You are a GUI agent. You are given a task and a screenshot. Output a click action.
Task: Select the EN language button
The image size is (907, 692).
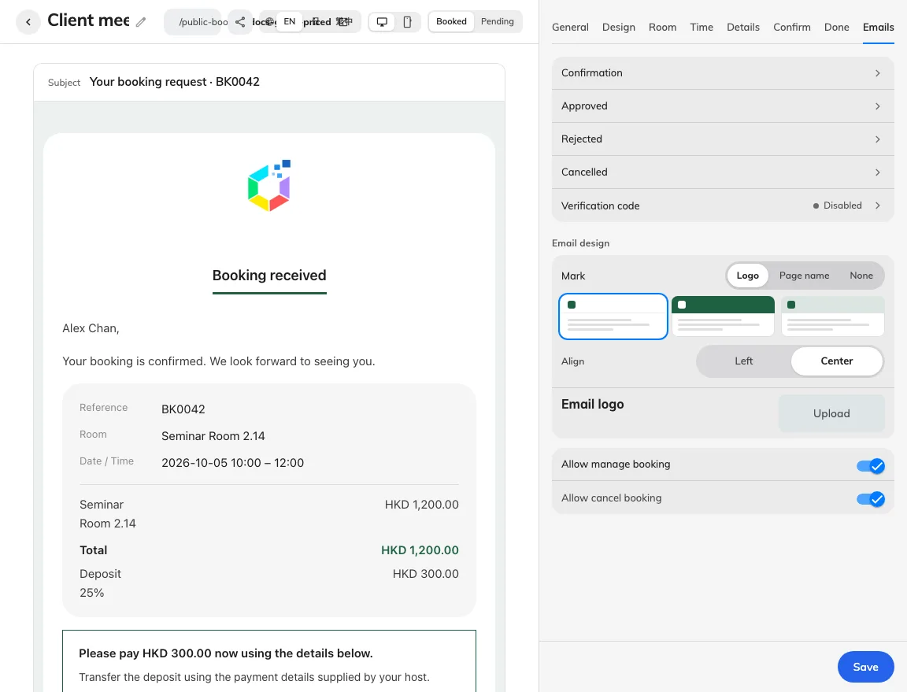point(289,21)
